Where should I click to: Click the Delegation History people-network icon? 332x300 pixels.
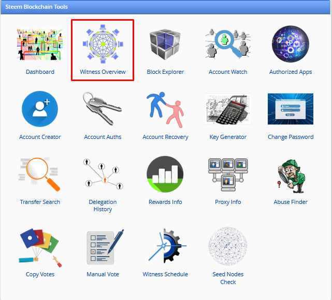(103, 174)
